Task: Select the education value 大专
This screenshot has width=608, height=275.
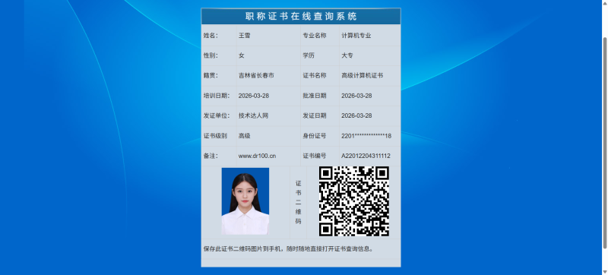Action: pos(347,55)
